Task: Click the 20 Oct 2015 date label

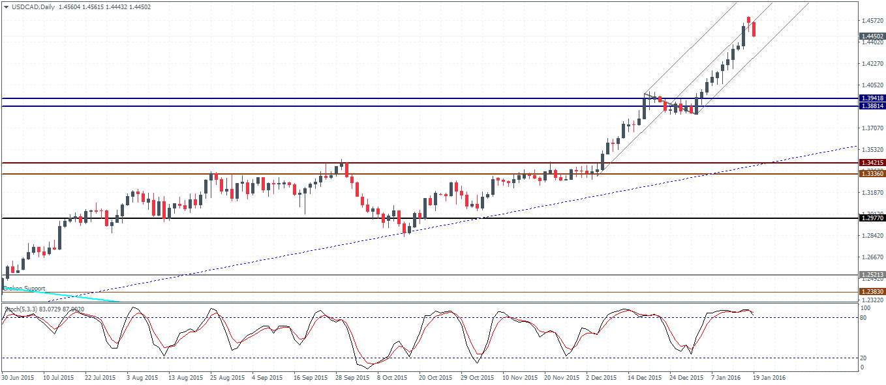Action: [x=435, y=377]
